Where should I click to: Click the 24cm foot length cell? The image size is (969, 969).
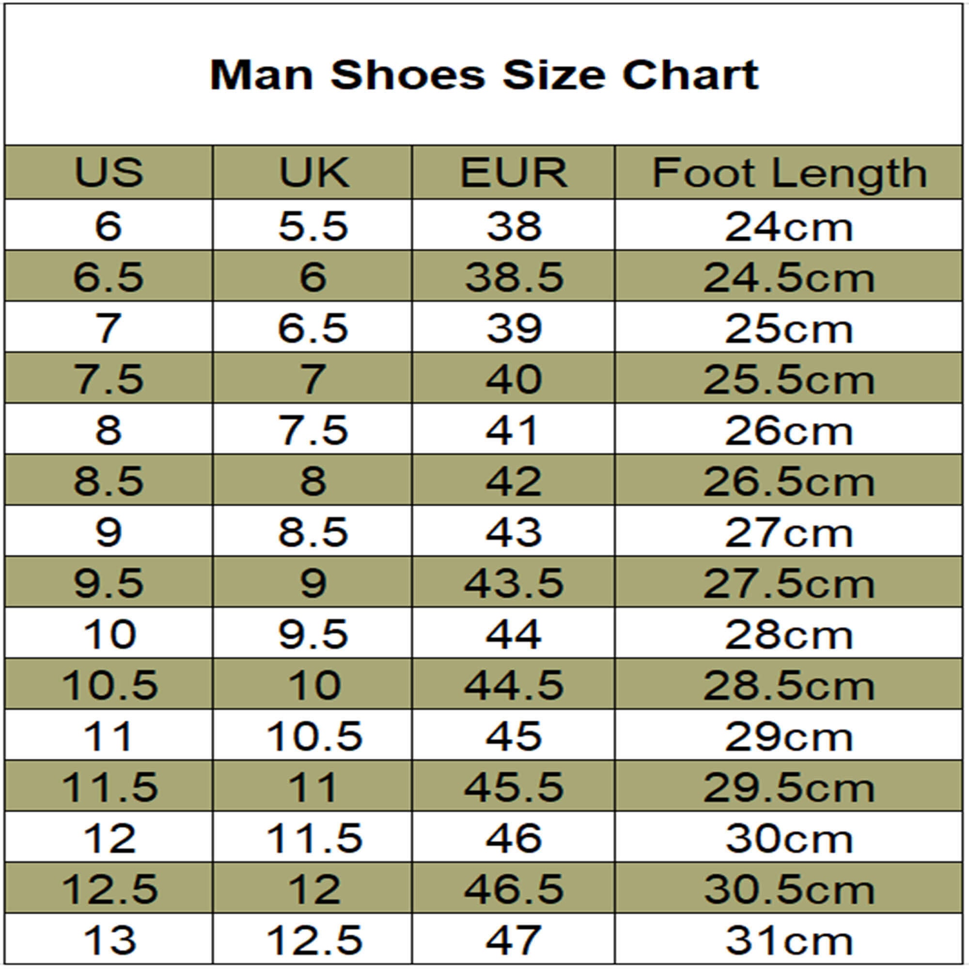coord(789,225)
